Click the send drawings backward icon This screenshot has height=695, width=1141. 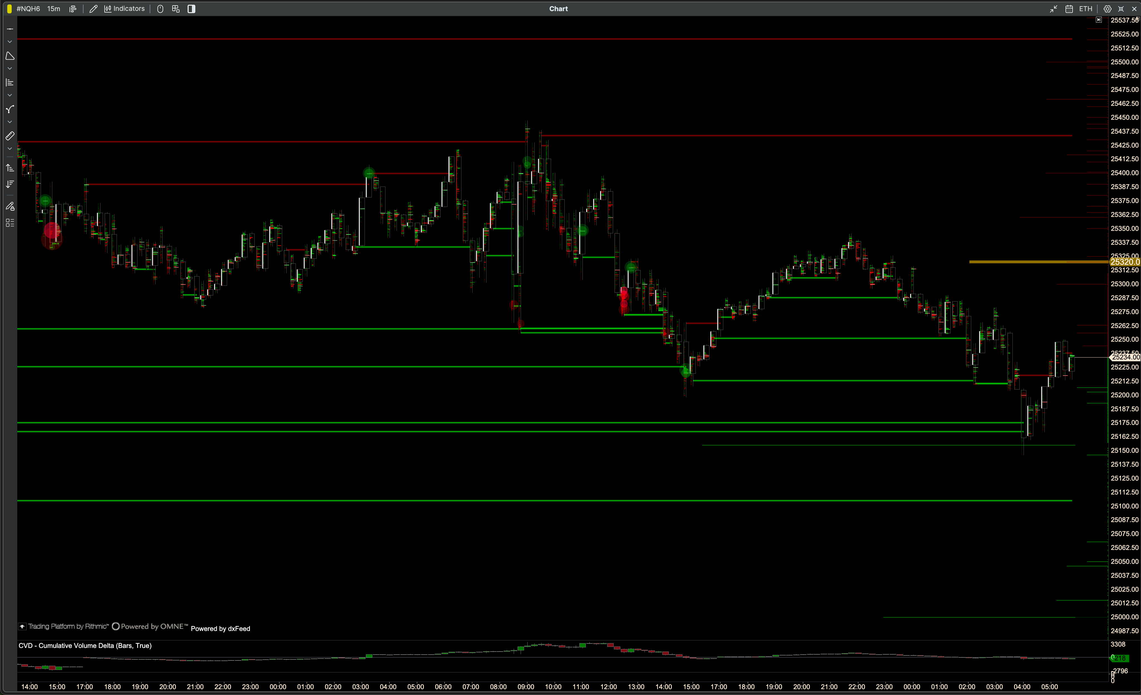(10, 184)
